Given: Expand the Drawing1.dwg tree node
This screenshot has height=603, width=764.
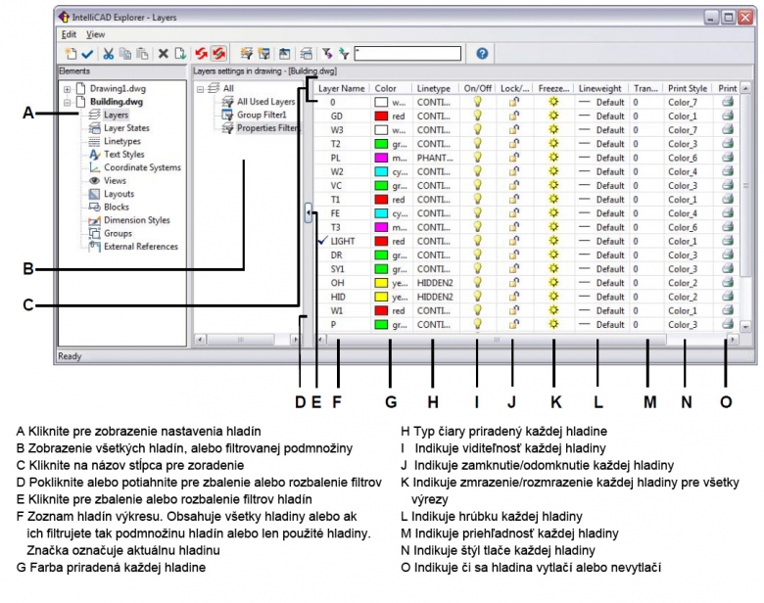Looking at the screenshot, I should (68, 89).
